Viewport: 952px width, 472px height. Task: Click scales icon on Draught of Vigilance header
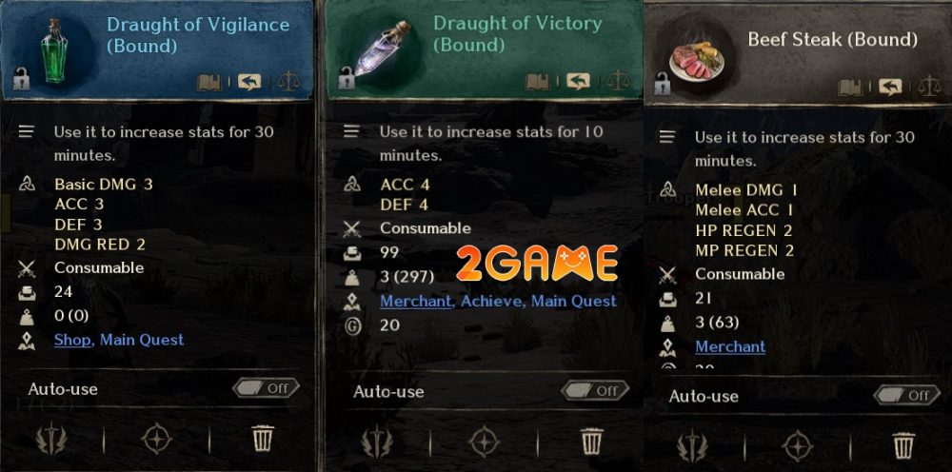(x=288, y=82)
